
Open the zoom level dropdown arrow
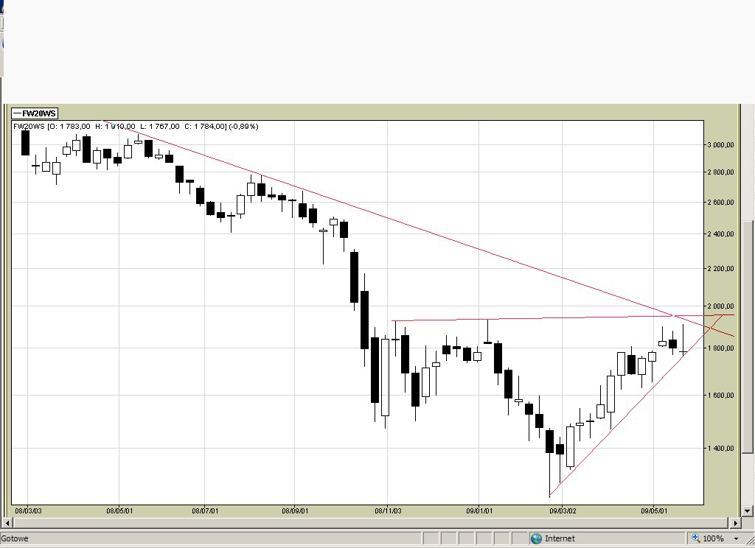pyautogui.click(x=736, y=538)
